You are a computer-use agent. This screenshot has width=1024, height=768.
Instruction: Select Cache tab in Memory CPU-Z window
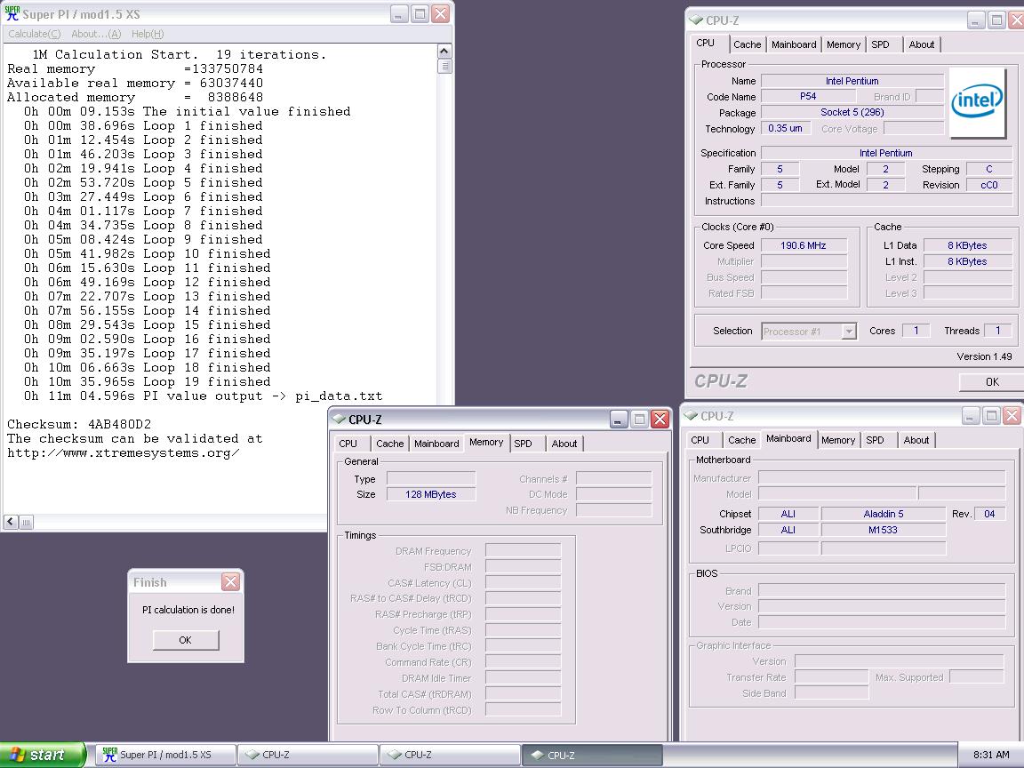coord(390,444)
